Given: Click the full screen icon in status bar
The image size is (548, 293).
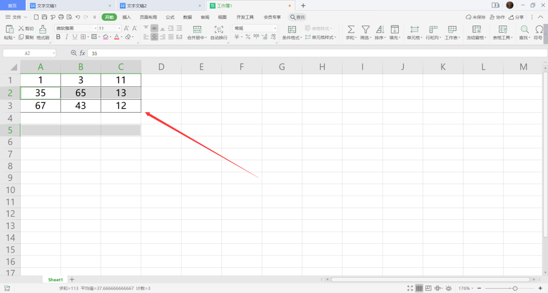Looking at the screenshot, I should click(x=410, y=288).
